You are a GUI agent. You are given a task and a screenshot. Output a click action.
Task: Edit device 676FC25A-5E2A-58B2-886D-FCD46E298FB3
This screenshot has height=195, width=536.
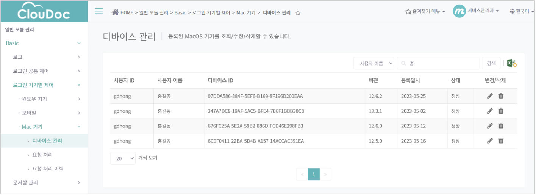pos(490,126)
